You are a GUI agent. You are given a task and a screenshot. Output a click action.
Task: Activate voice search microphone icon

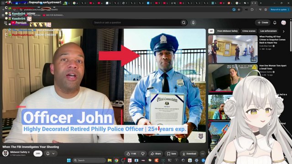point(193,22)
